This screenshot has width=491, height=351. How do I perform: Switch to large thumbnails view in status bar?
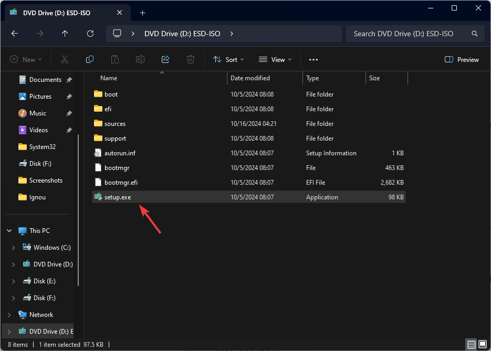coord(483,345)
